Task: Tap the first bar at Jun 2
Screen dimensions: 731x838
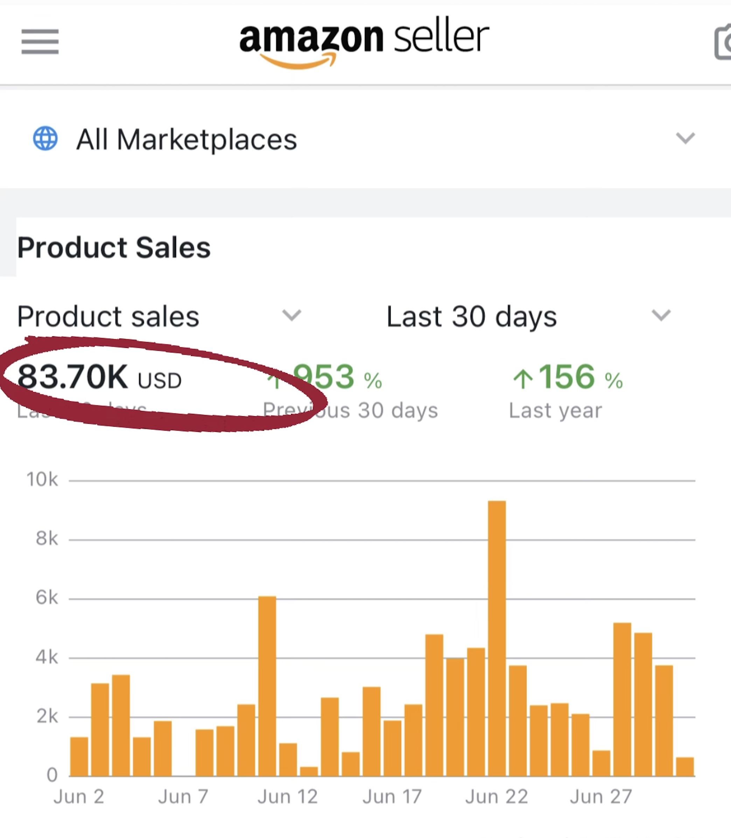Action: point(79,756)
